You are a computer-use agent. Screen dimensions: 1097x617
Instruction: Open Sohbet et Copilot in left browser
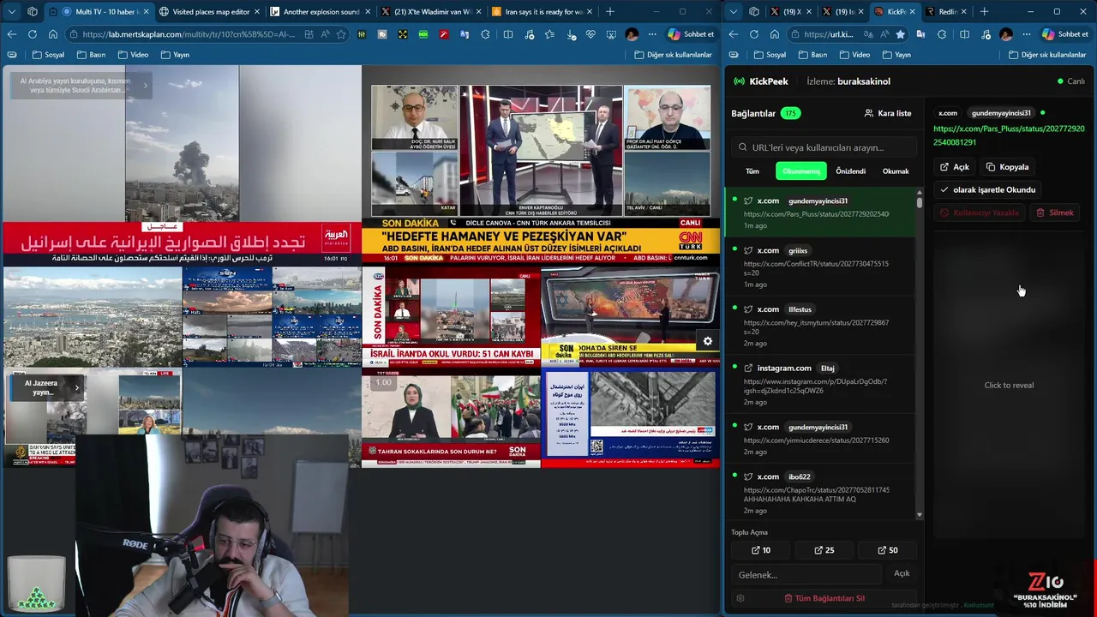pos(690,34)
